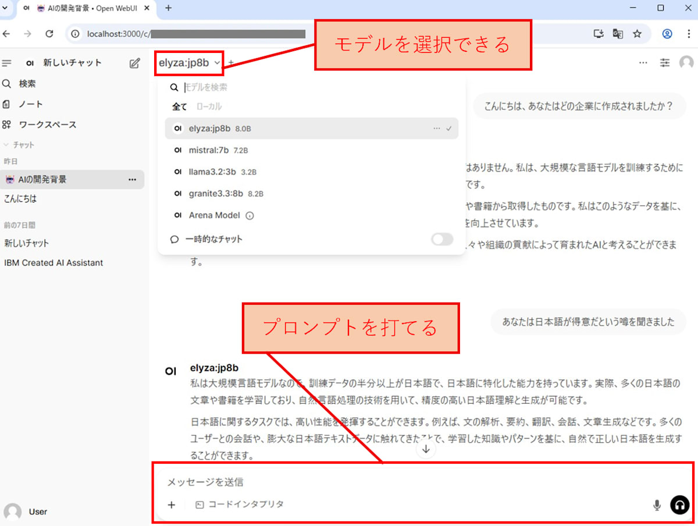Image resolution: width=698 pixels, height=526 pixels.
Task: Click the info icon next to Arena Model
Action: (x=250, y=215)
